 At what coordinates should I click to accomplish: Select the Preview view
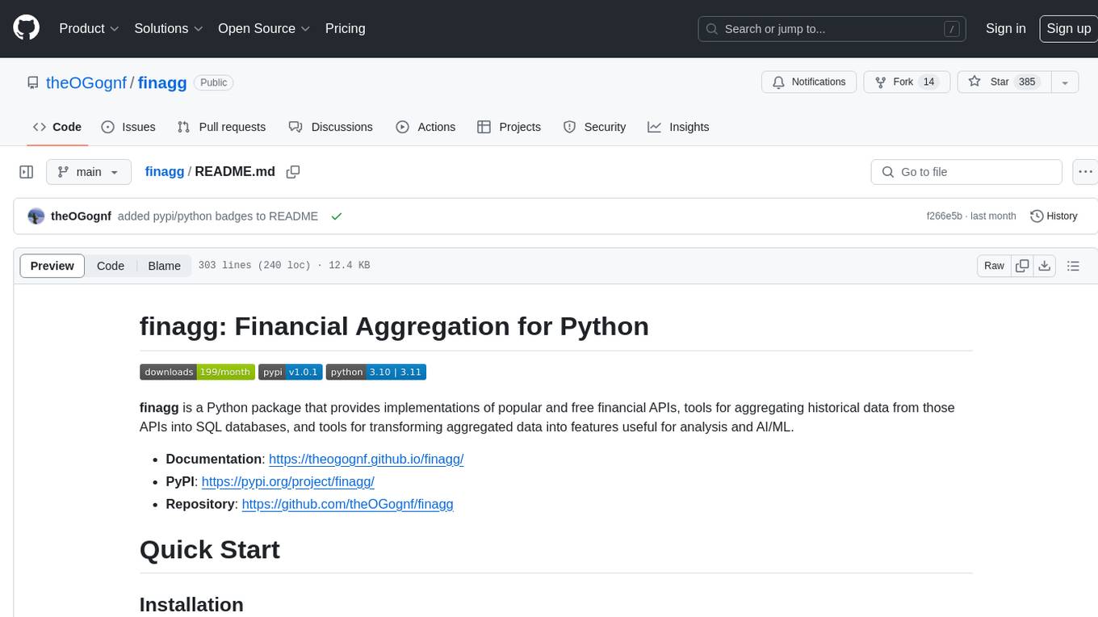[52, 266]
